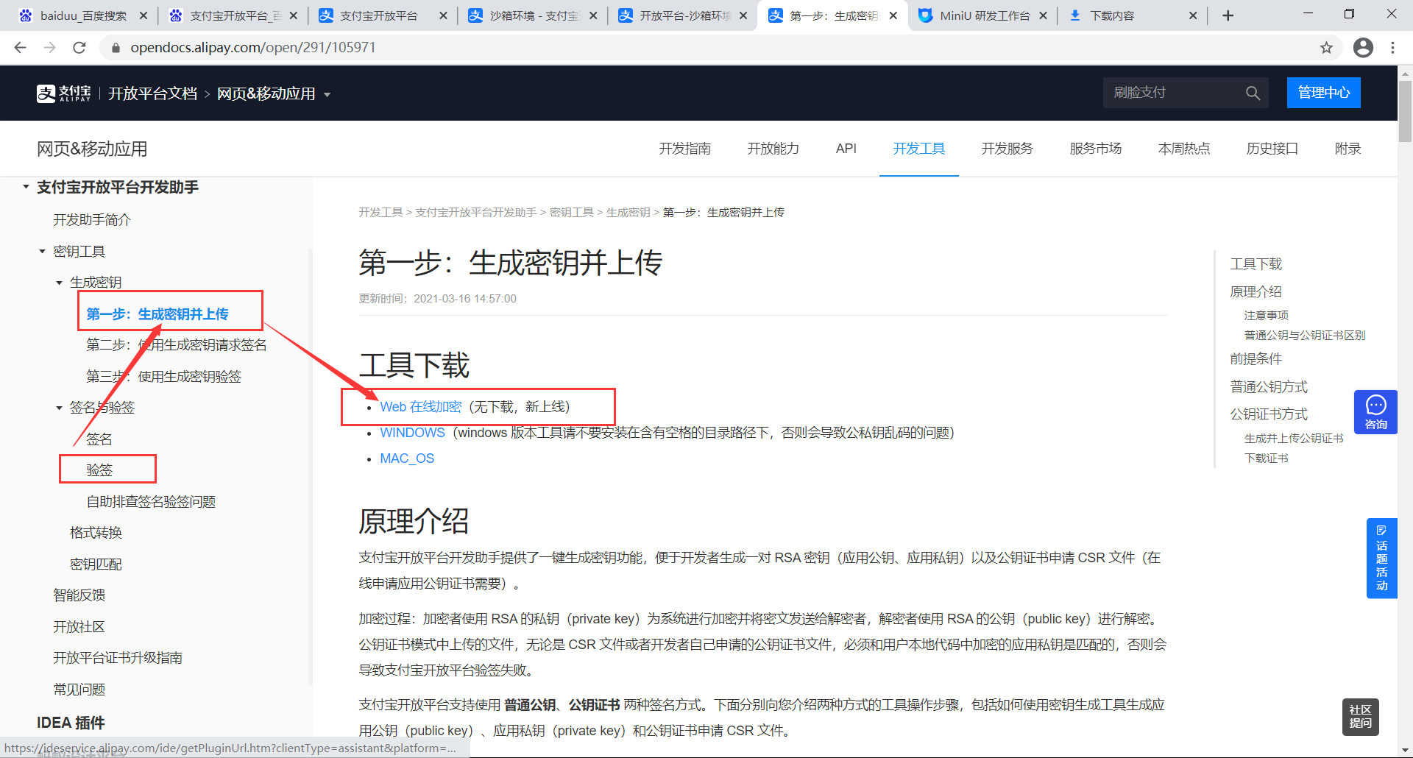Open the 开放能力 nav item
Viewport: 1413px width, 758px height.
pos(773,149)
